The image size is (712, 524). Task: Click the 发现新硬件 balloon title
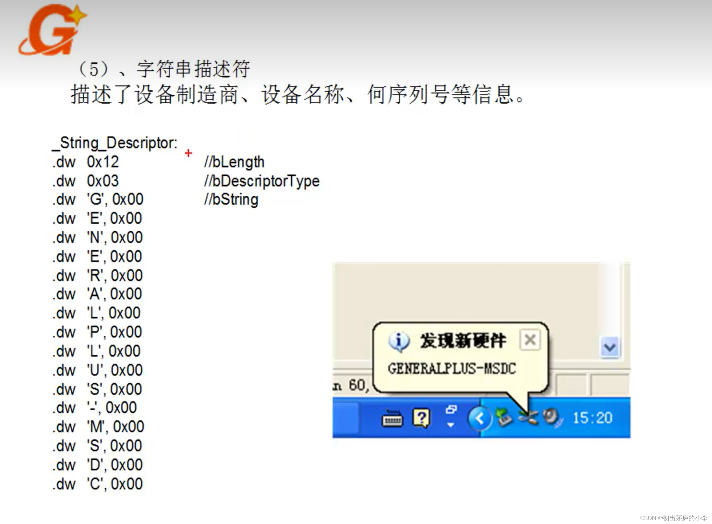pos(463,341)
